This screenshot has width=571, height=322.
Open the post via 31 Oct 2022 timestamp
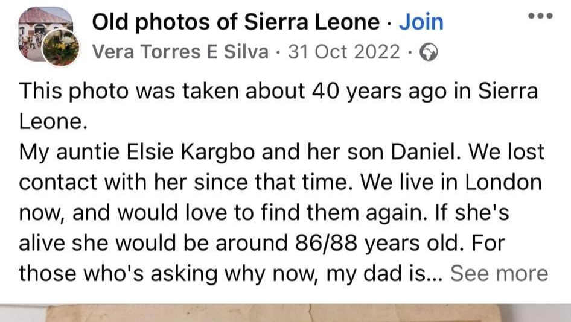click(x=344, y=52)
